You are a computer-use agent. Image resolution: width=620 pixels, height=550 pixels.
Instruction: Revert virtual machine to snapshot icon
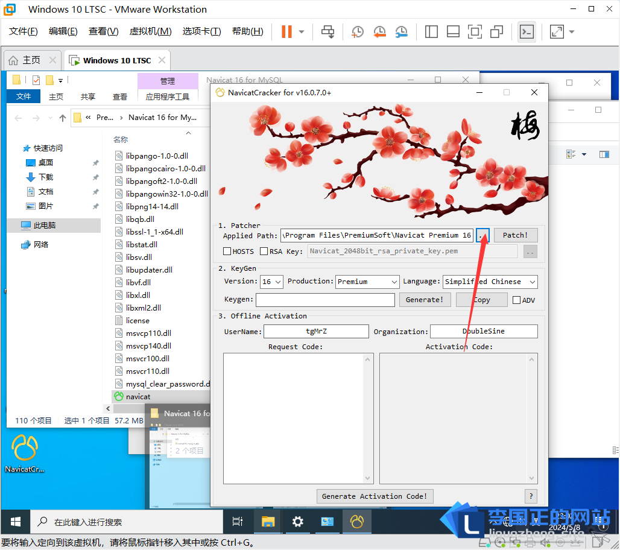pos(379,31)
